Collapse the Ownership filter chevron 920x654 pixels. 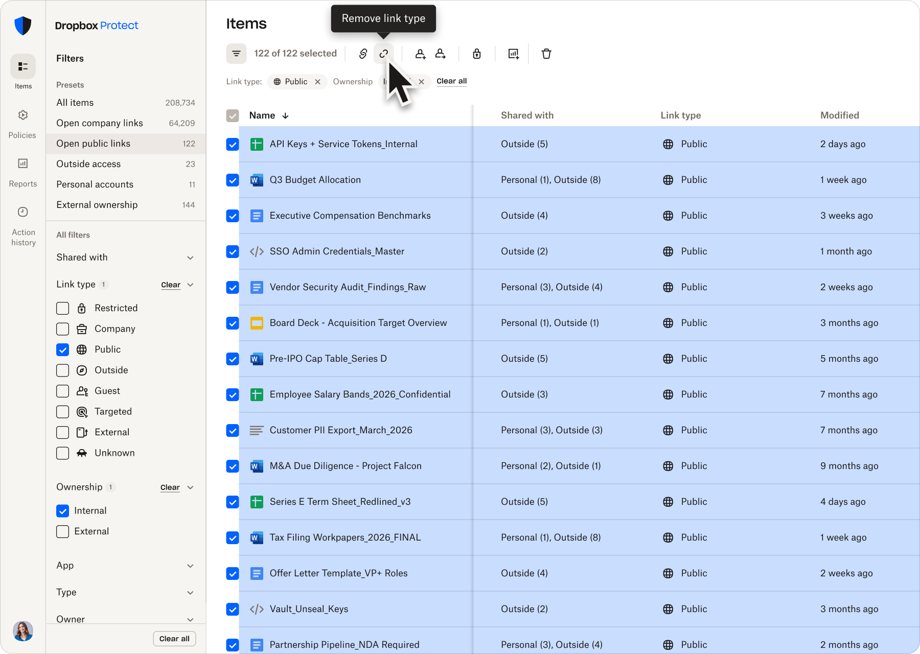190,488
